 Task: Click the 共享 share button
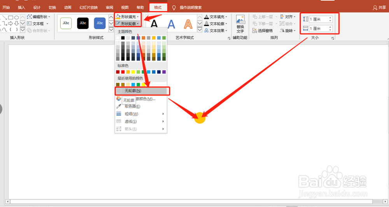(x=380, y=8)
